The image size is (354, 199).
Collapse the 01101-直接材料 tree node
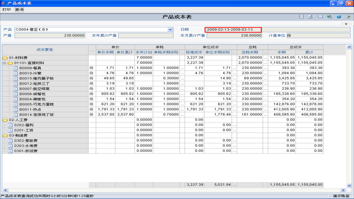click(5, 63)
